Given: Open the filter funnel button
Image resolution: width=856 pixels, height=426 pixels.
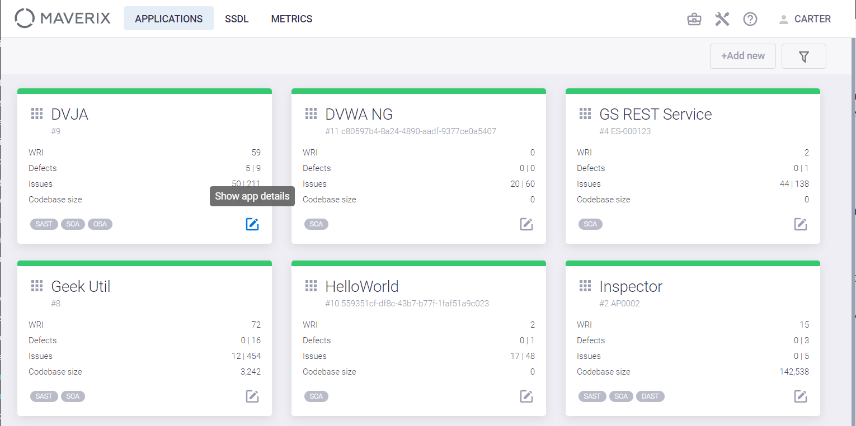Looking at the screenshot, I should 804,56.
